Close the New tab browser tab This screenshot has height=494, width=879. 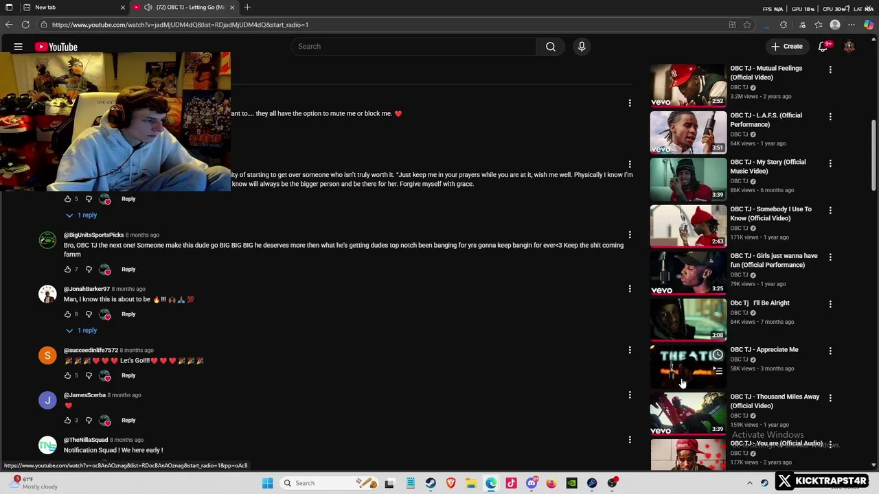tap(123, 8)
